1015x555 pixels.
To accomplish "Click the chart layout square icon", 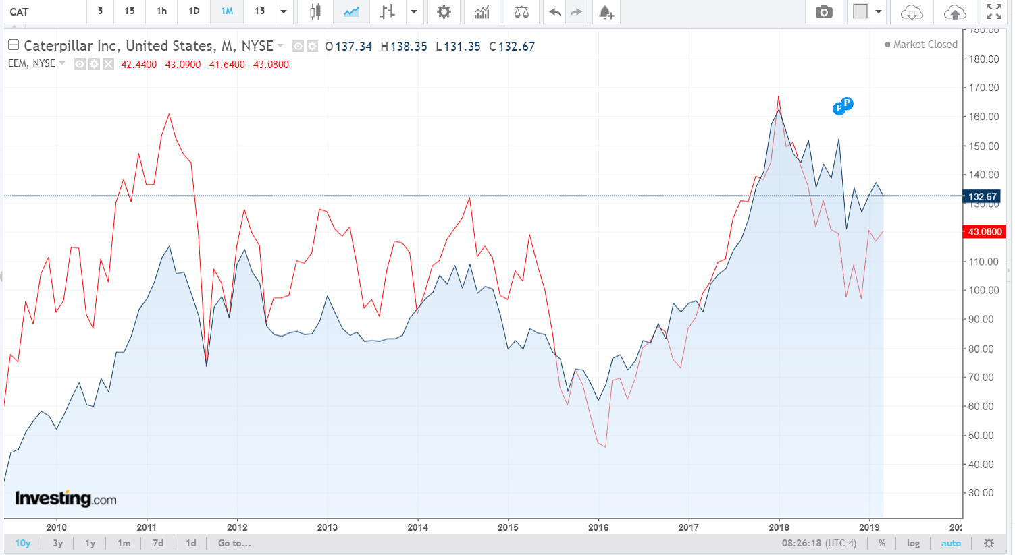I will 860,11.
